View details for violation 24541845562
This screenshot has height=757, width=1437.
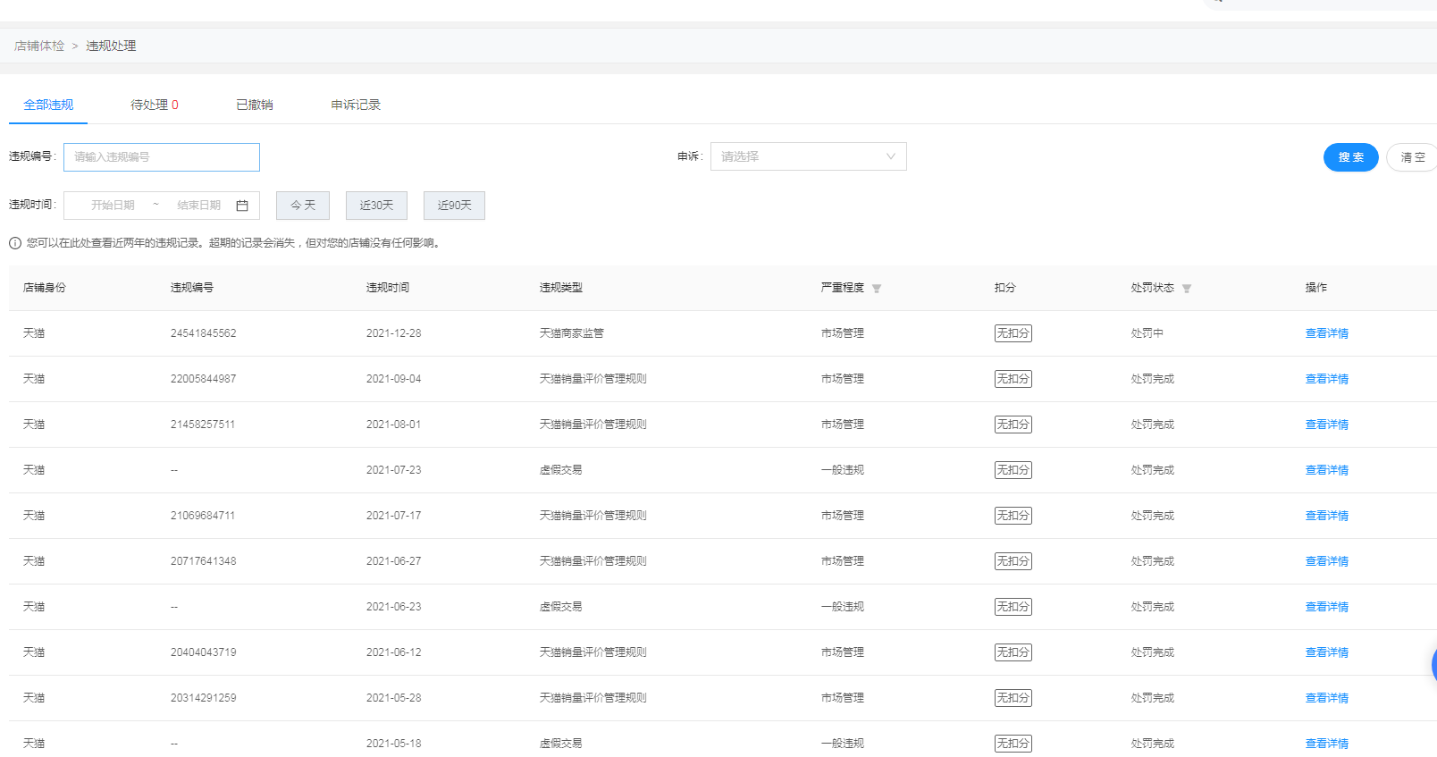[1327, 333]
